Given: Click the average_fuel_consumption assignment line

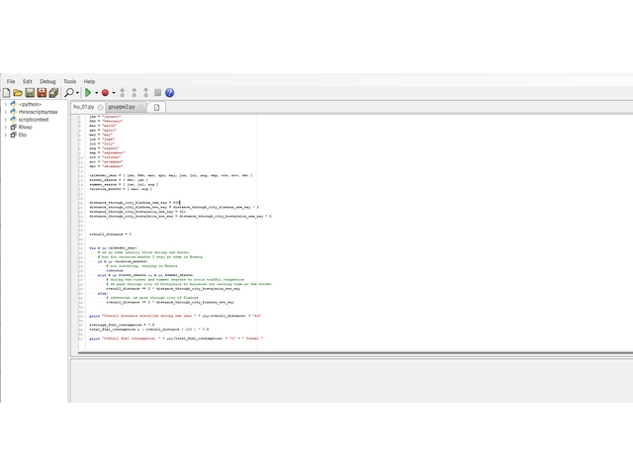Looking at the screenshot, I should (x=122, y=325).
